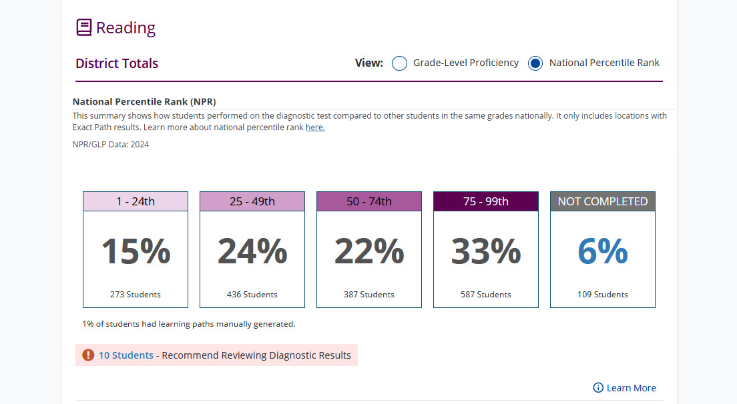Open the 10 Students review link
Screen dimensions: 737x404
click(x=126, y=355)
